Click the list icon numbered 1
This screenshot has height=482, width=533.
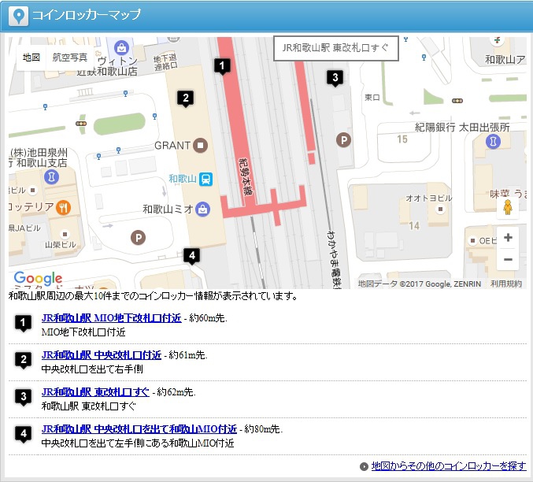[23, 323]
